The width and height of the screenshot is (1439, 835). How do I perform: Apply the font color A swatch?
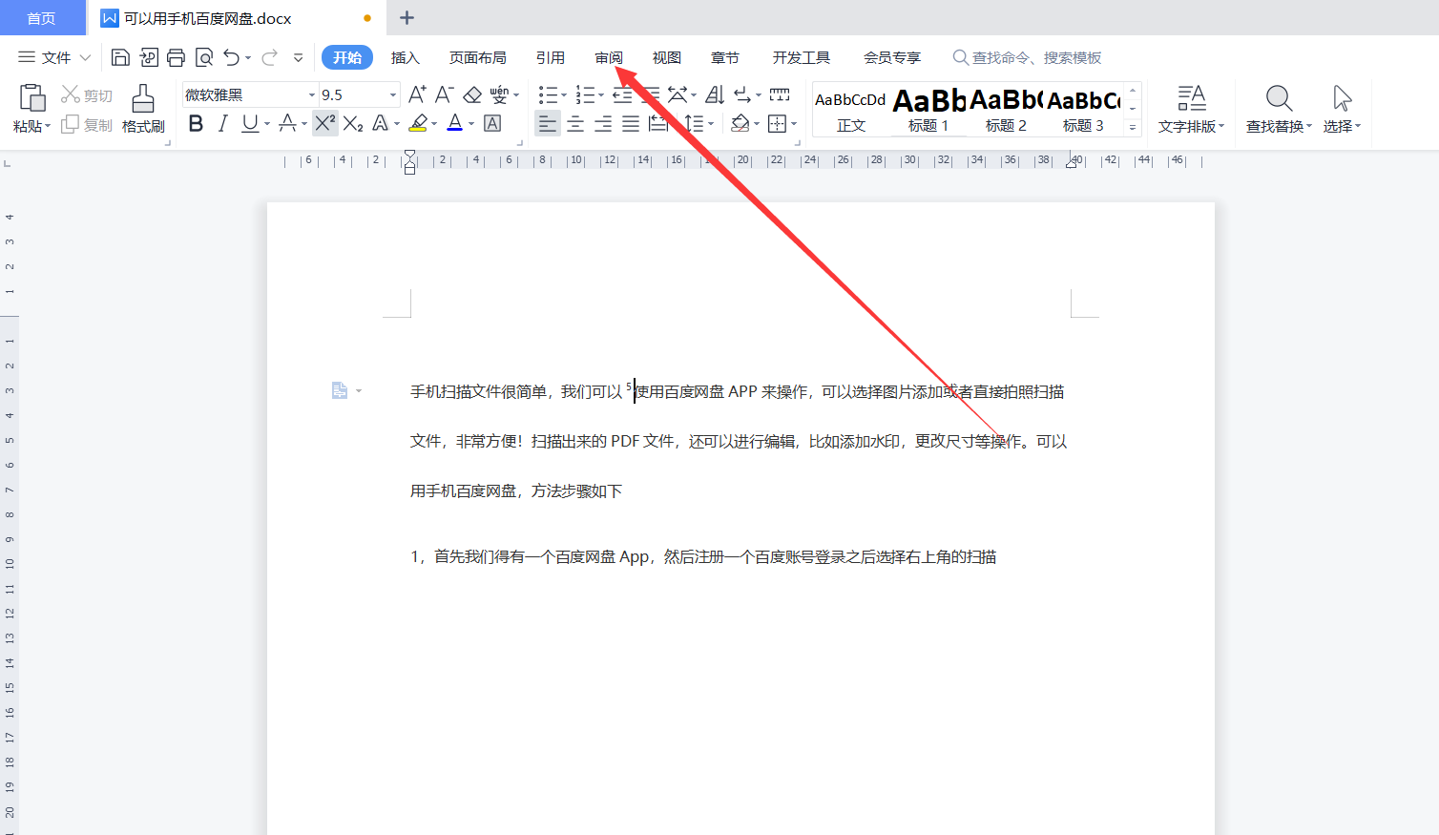tap(455, 123)
